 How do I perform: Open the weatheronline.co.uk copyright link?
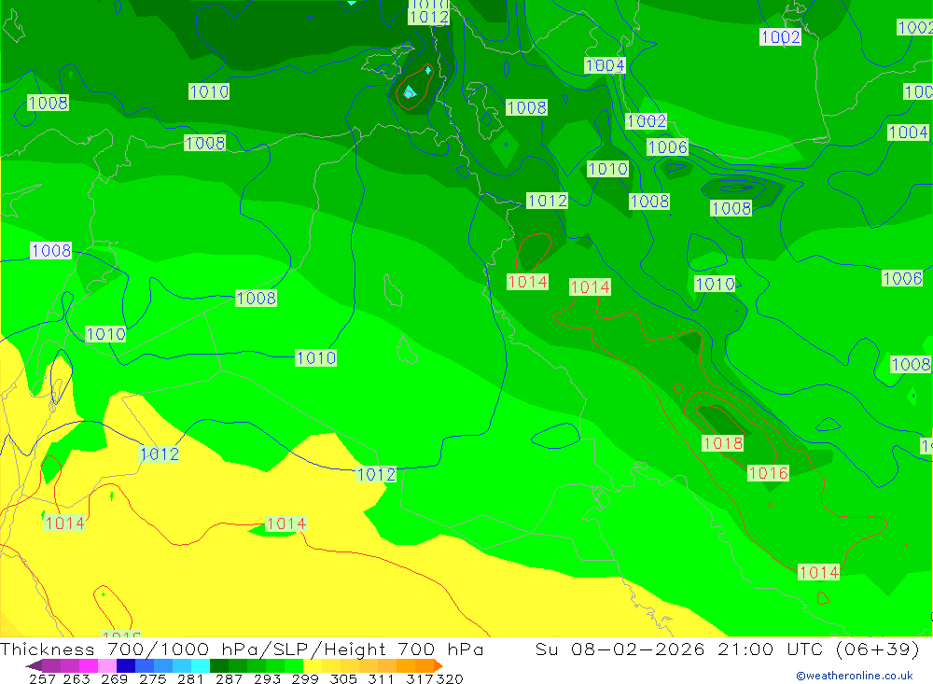855,676
